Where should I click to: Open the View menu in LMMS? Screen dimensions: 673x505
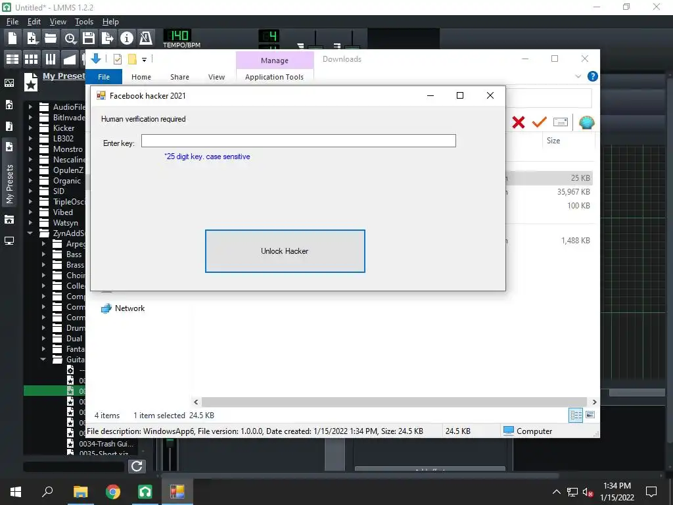coord(58,22)
